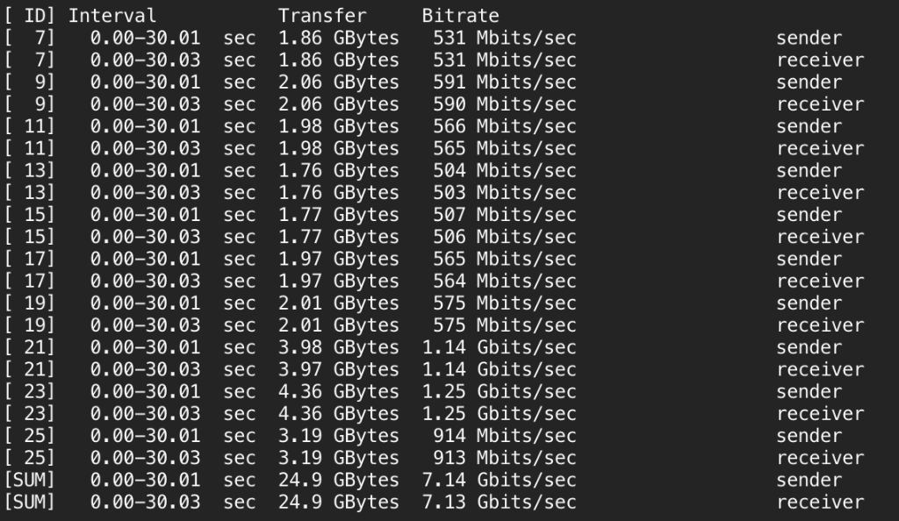
Task: Select the 914 Mbits/sec bitrate value
Action: tap(505, 436)
